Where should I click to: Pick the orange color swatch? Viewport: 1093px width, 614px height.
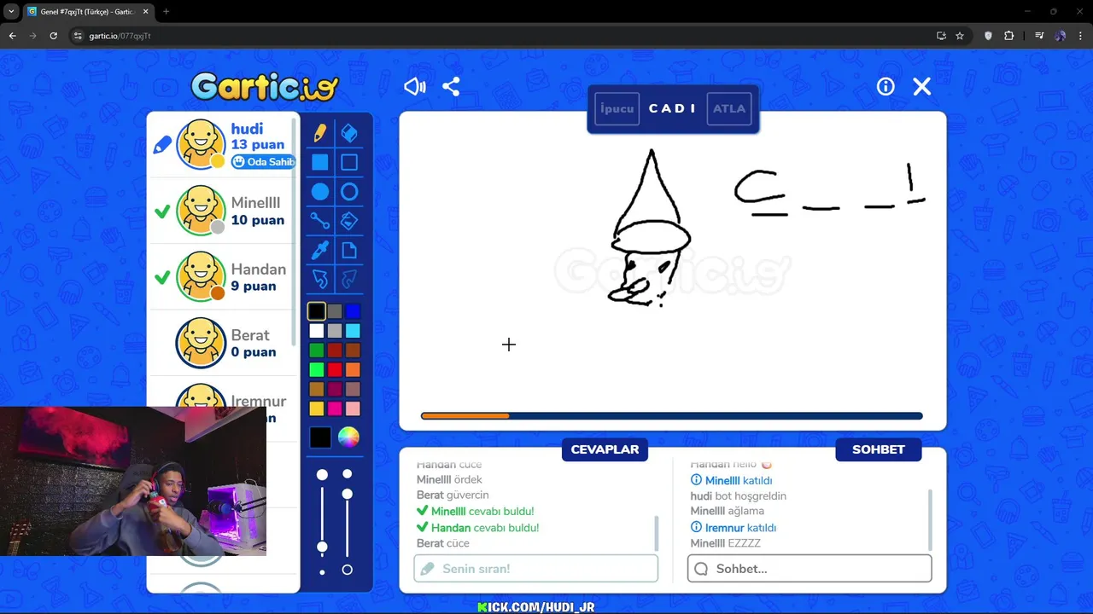pyautogui.click(x=353, y=370)
